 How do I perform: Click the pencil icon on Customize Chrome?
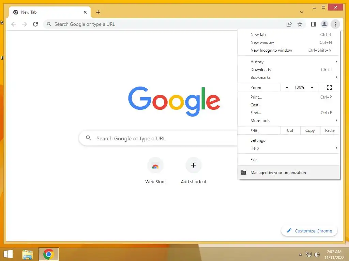[x=289, y=231]
